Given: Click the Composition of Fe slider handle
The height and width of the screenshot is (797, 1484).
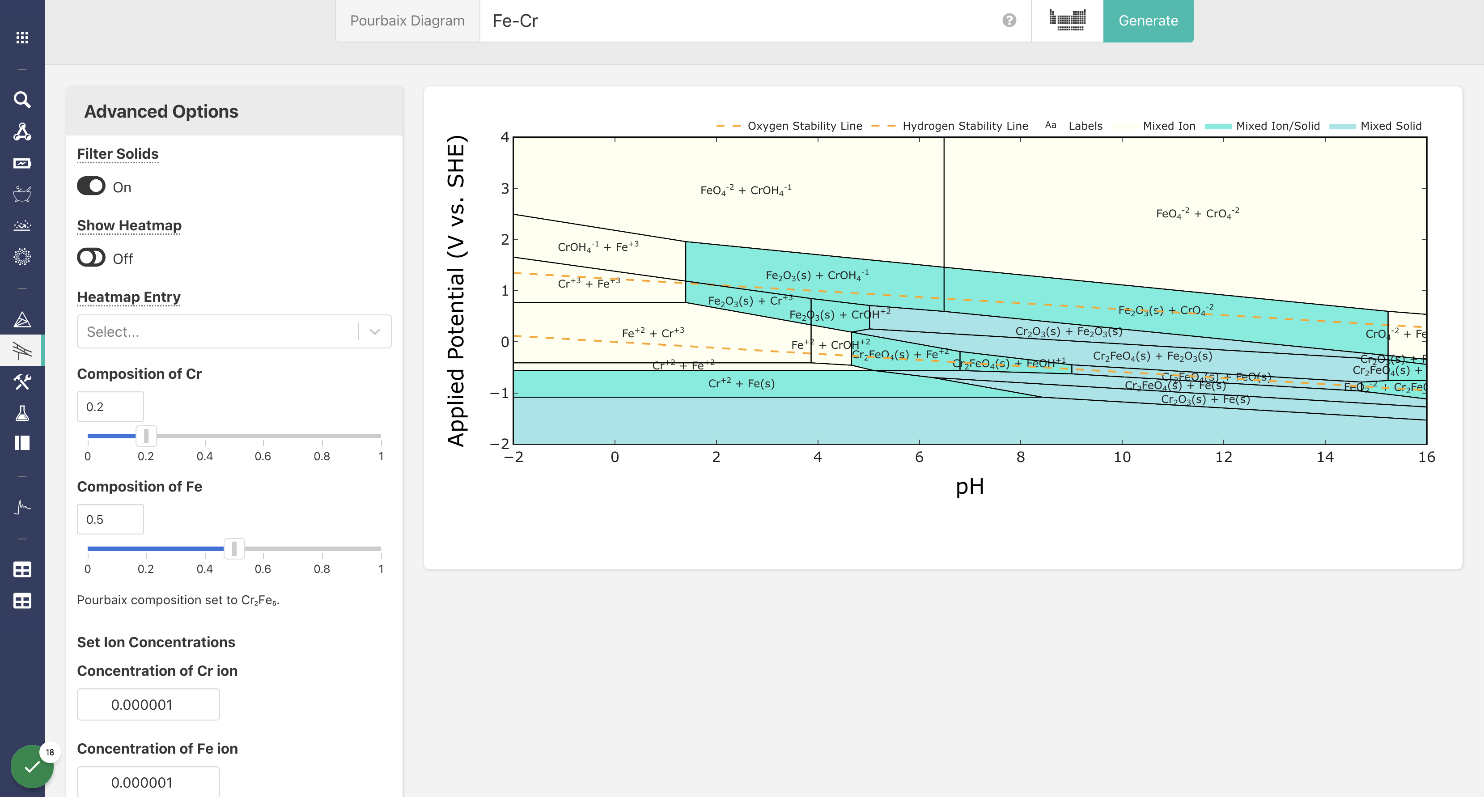Looking at the screenshot, I should click(x=234, y=548).
